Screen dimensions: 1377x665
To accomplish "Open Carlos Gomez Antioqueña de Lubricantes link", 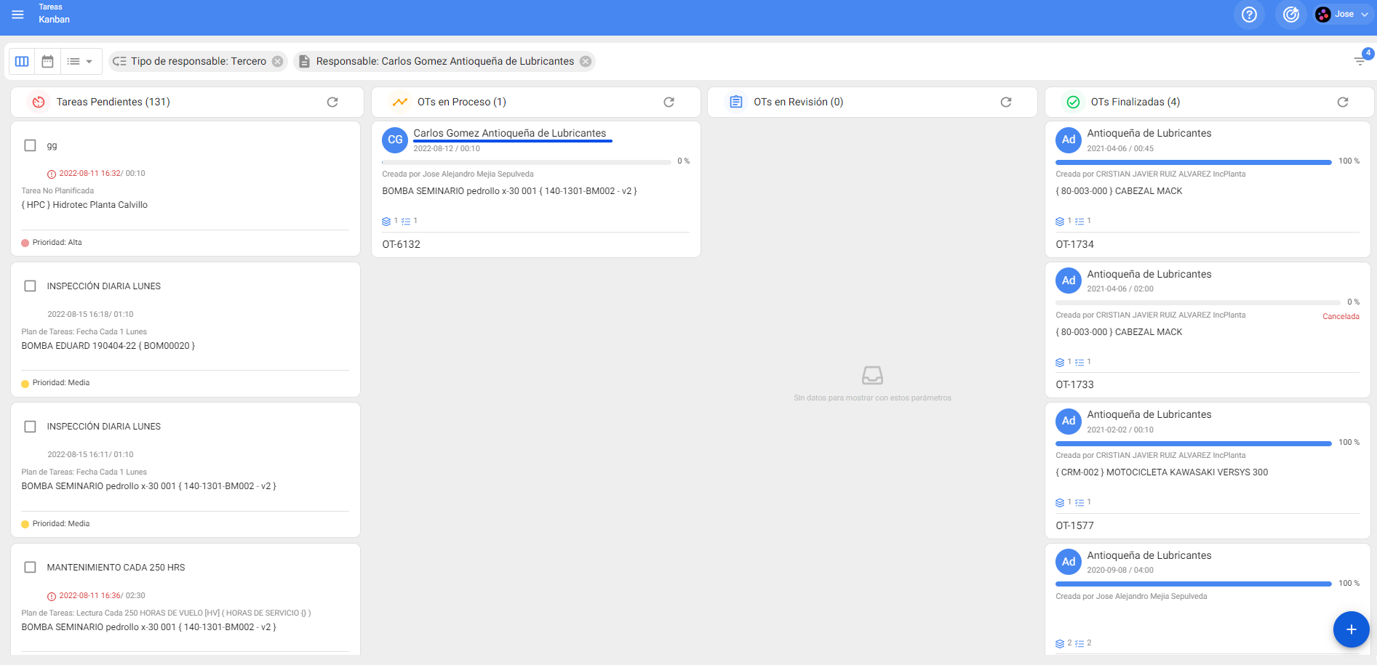I will [x=509, y=133].
